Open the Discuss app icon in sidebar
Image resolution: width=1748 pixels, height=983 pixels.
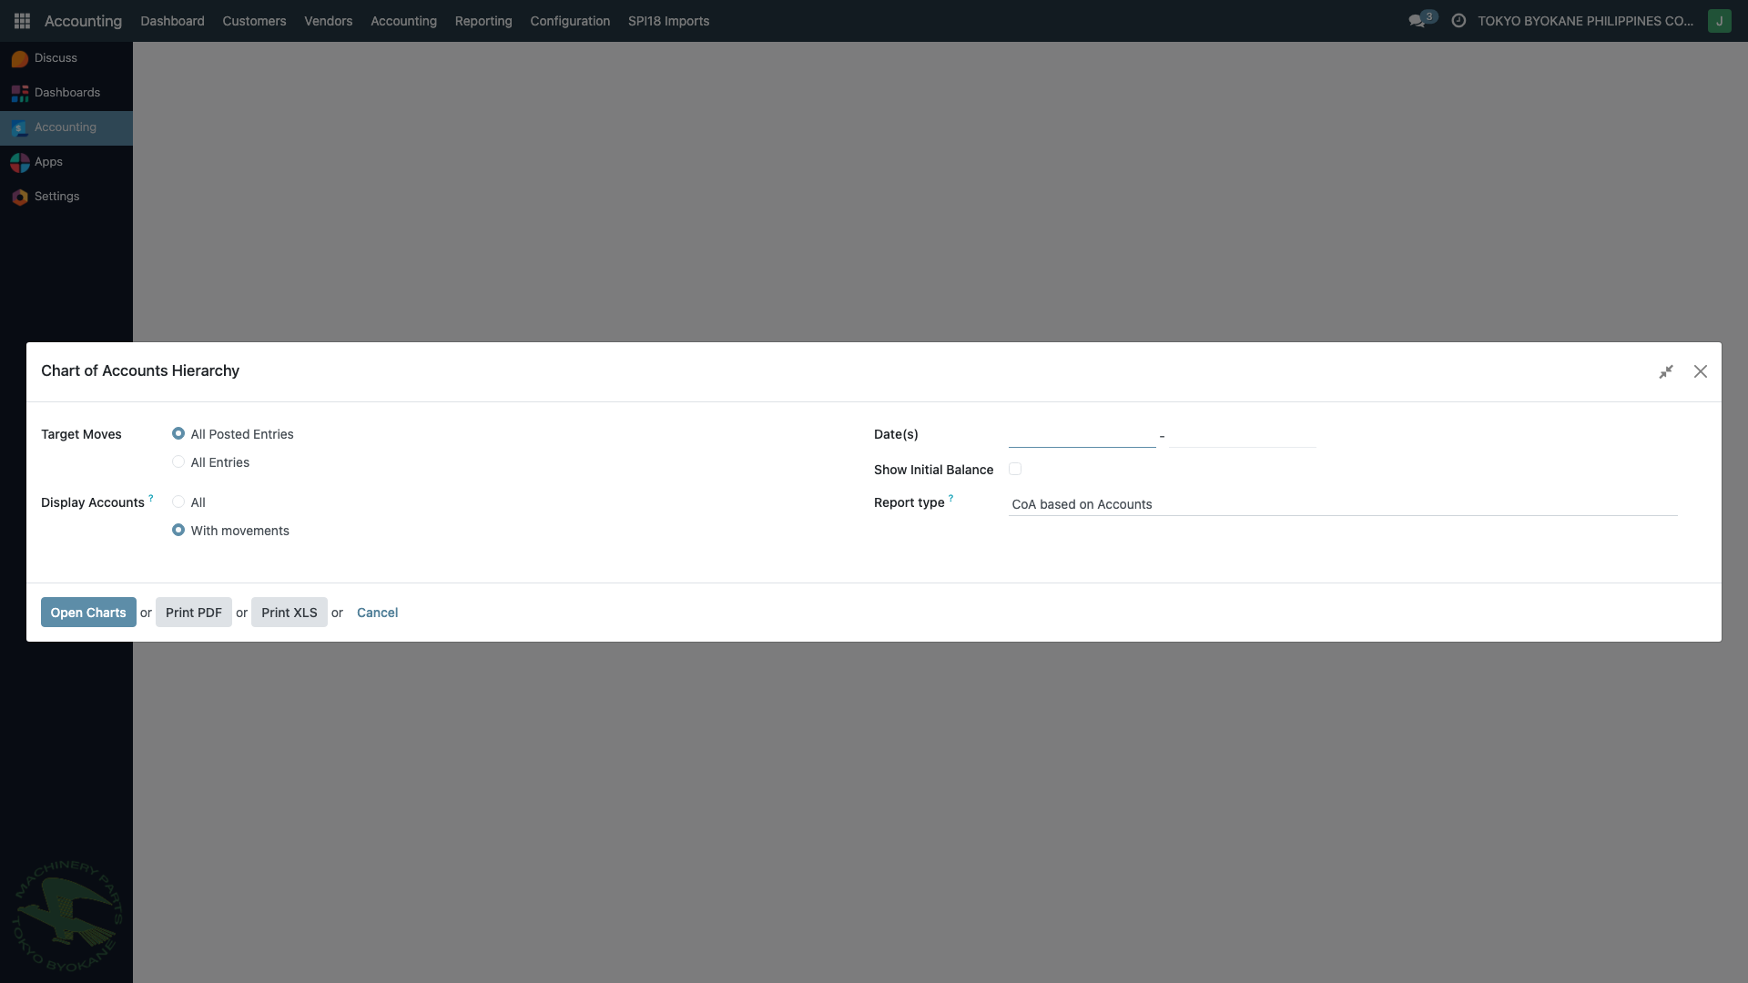click(20, 58)
